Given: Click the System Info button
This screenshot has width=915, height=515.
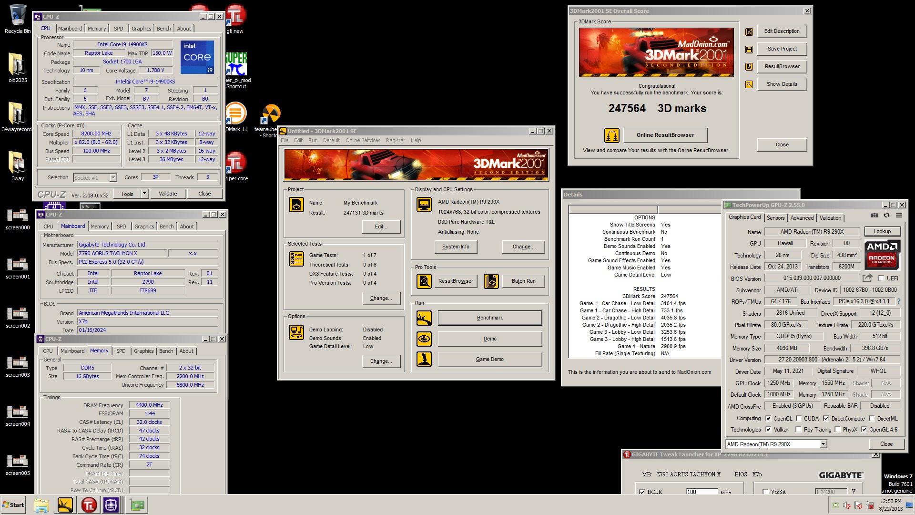Looking at the screenshot, I should pyautogui.click(x=456, y=247).
